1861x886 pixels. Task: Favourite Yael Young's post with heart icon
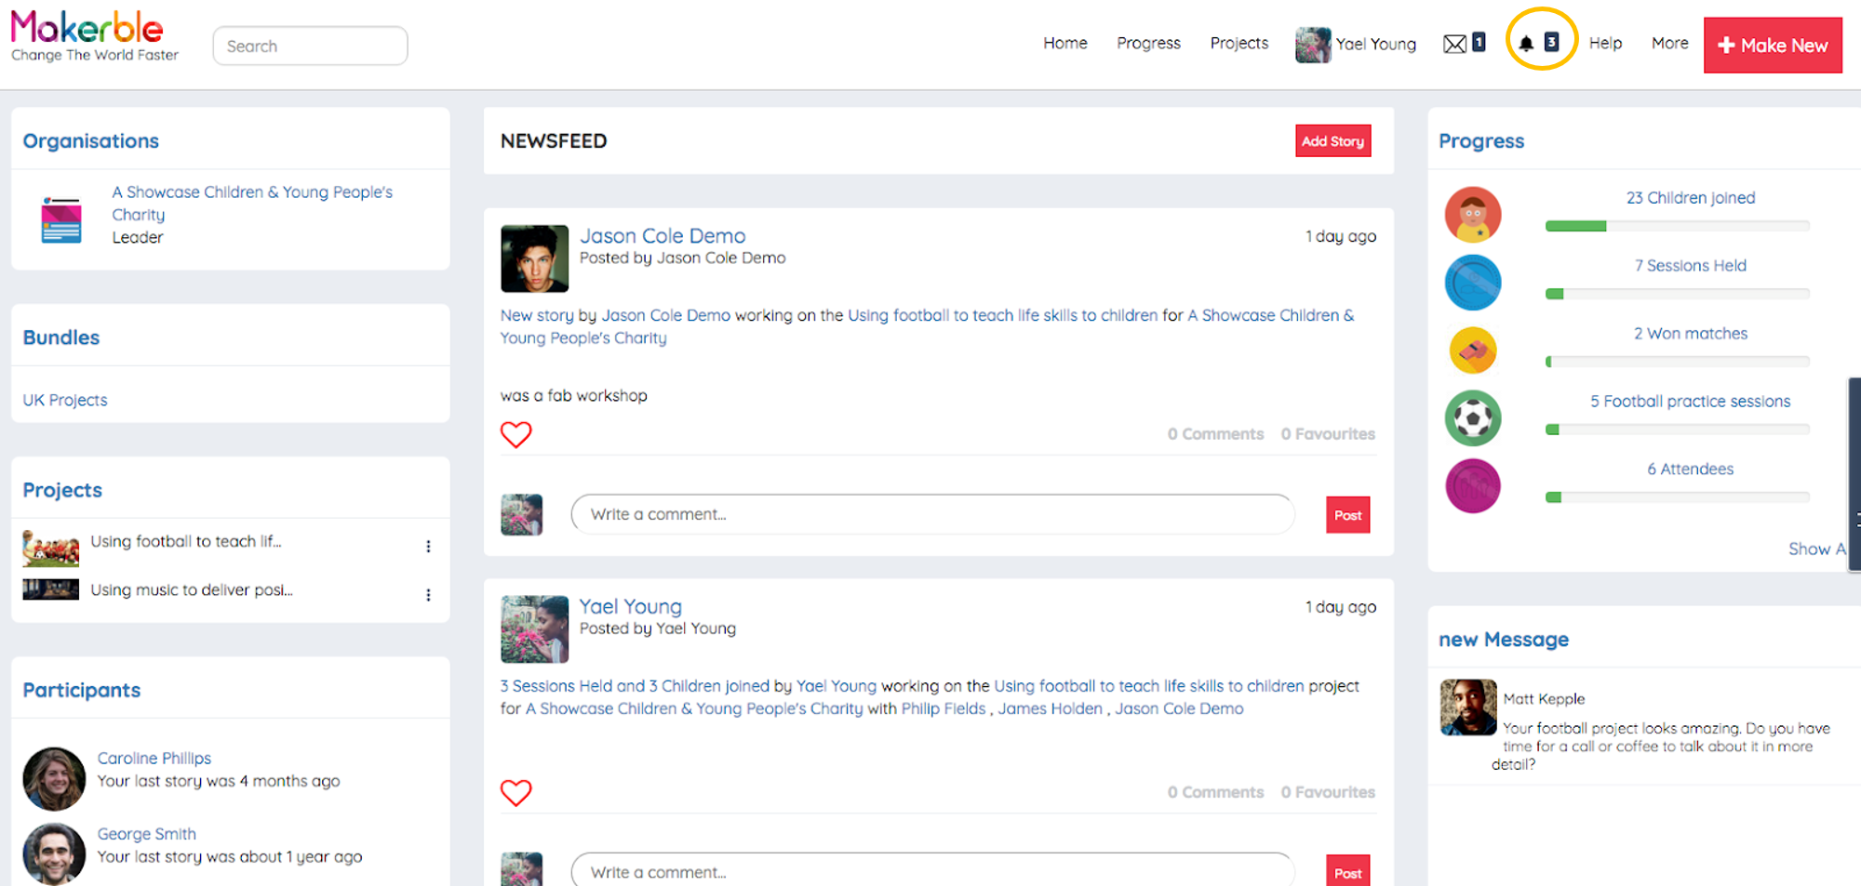[x=516, y=792]
